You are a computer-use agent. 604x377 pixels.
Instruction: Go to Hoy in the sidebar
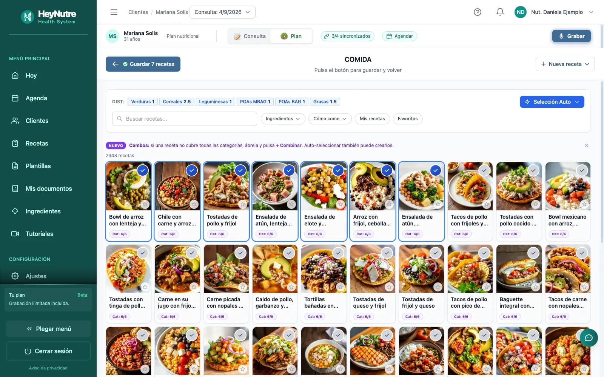(48, 75)
